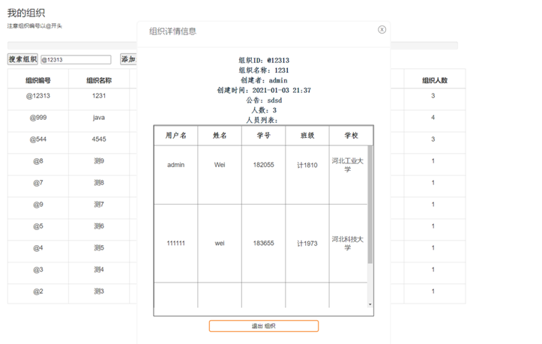Click the member list scrollbar thumb
The width and height of the screenshot is (542, 344).
click(370, 205)
